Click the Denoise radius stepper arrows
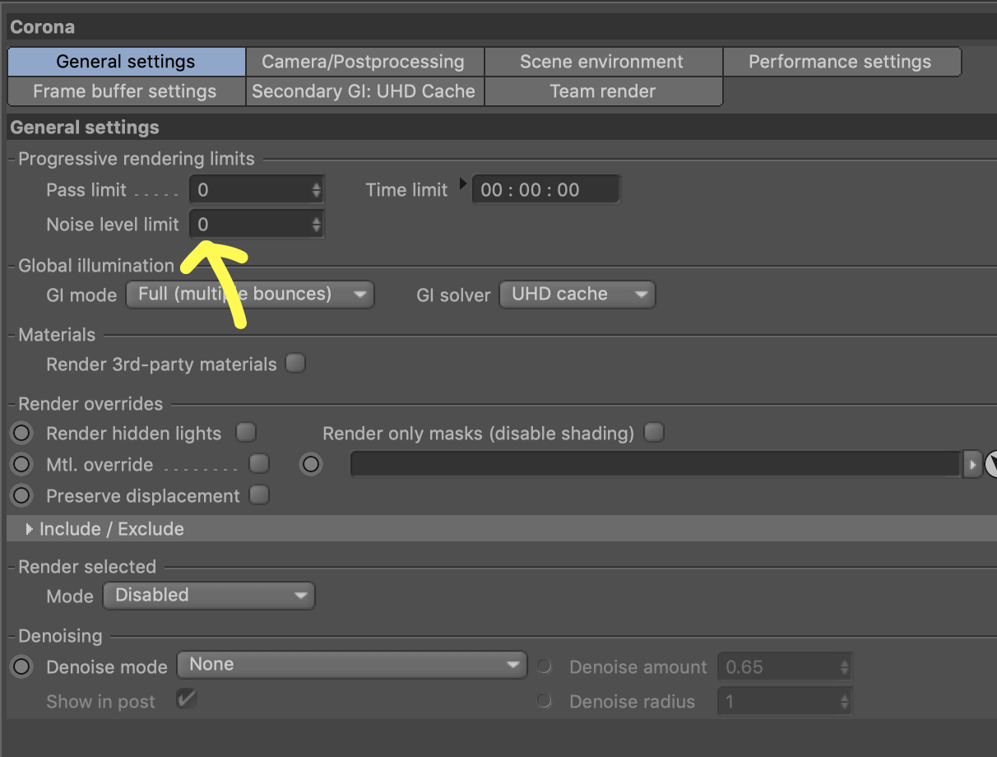The width and height of the screenshot is (997, 757). (845, 702)
